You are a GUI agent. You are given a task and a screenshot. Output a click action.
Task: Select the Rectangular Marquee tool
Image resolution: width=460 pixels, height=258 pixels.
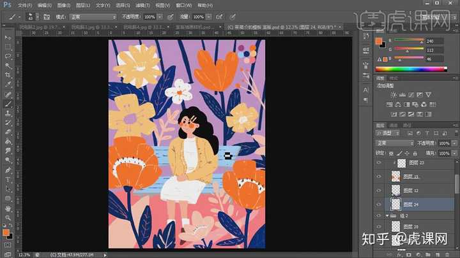[x=8, y=47]
